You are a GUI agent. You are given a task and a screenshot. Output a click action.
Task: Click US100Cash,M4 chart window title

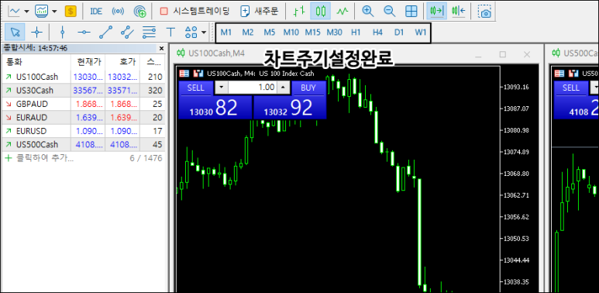pyautogui.click(x=216, y=53)
